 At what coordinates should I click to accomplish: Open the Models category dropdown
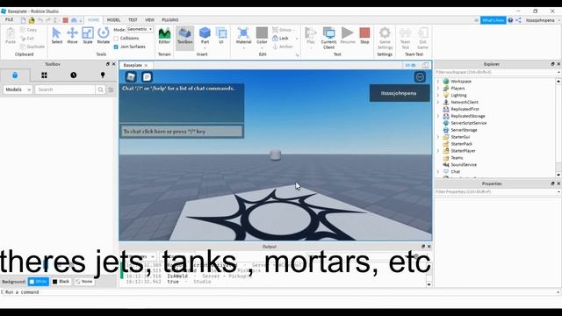coord(18,90)
